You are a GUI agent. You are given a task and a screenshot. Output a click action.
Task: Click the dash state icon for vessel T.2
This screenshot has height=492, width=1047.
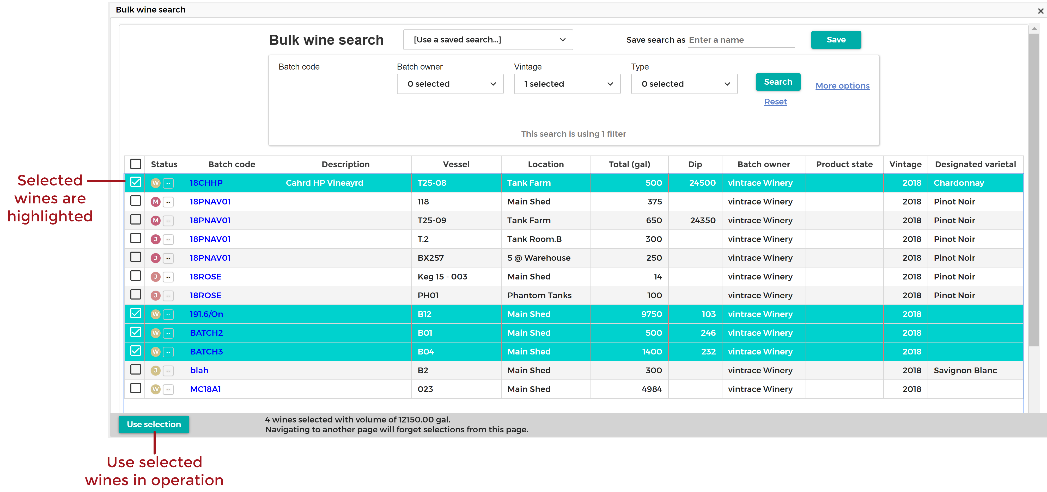click(168, 239)
